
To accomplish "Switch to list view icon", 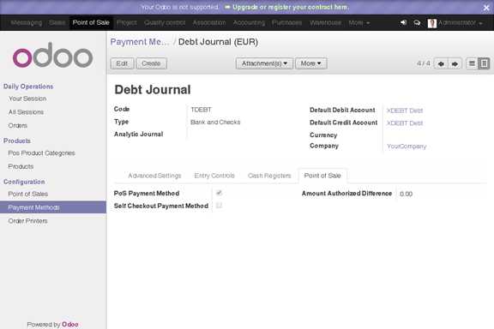I will pyautogui.click(x=472, y=63).
